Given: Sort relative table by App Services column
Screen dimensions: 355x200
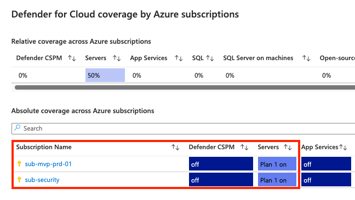Looking at the screenshot, I should tap(179, 58).
